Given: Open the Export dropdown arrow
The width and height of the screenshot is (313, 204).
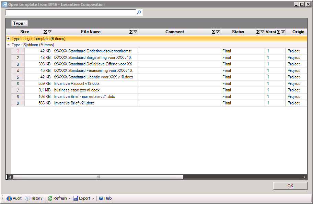Looking at the screenshot, I should point(93,199).
